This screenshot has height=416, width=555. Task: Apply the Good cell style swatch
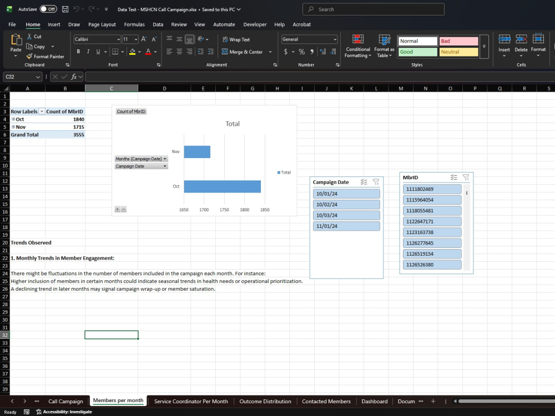[418, 52]
